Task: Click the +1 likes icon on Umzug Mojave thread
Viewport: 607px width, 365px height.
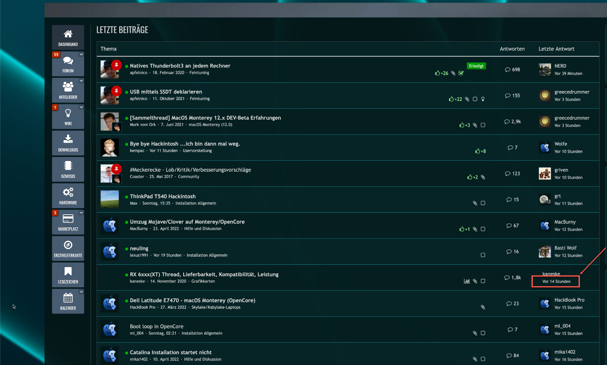Action: (x=465, y=229)
